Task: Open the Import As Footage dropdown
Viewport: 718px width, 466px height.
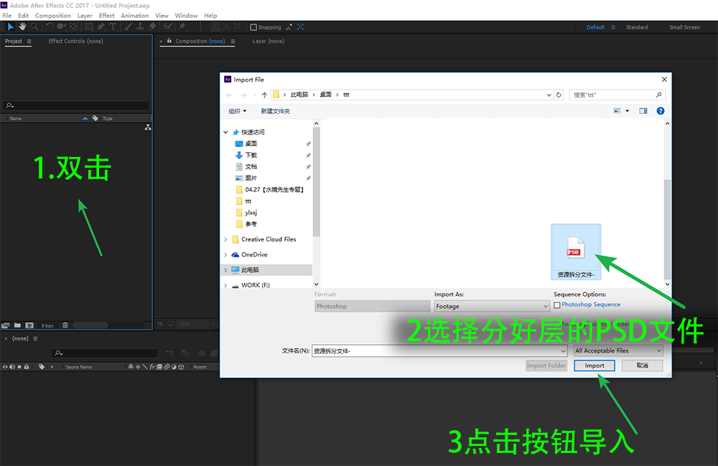Action: (491, 306)
